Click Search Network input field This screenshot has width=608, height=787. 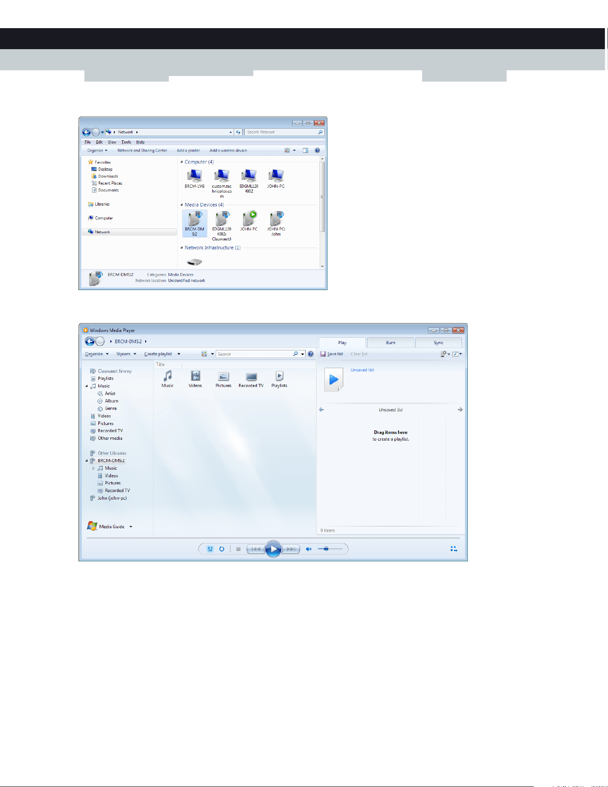pos(284,132)
